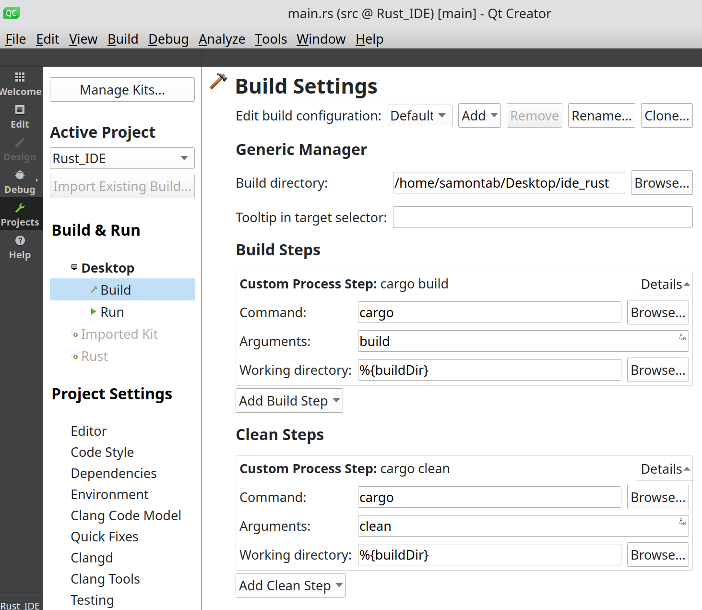The image size is (702, 610).
Task: Browse Working directory of cargo clean step
Action: pos(658,555)
